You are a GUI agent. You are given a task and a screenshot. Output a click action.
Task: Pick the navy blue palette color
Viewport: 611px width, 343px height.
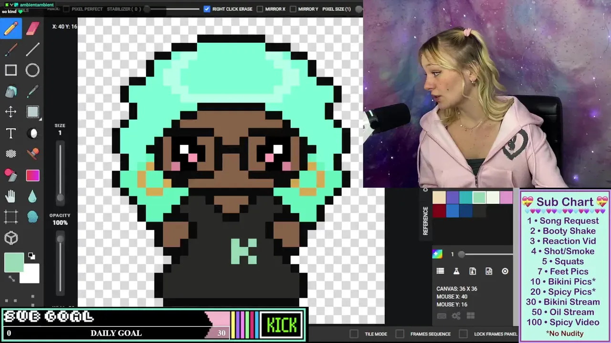pos(466,211)
